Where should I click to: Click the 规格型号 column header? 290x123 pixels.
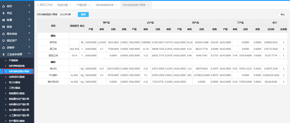74,26
